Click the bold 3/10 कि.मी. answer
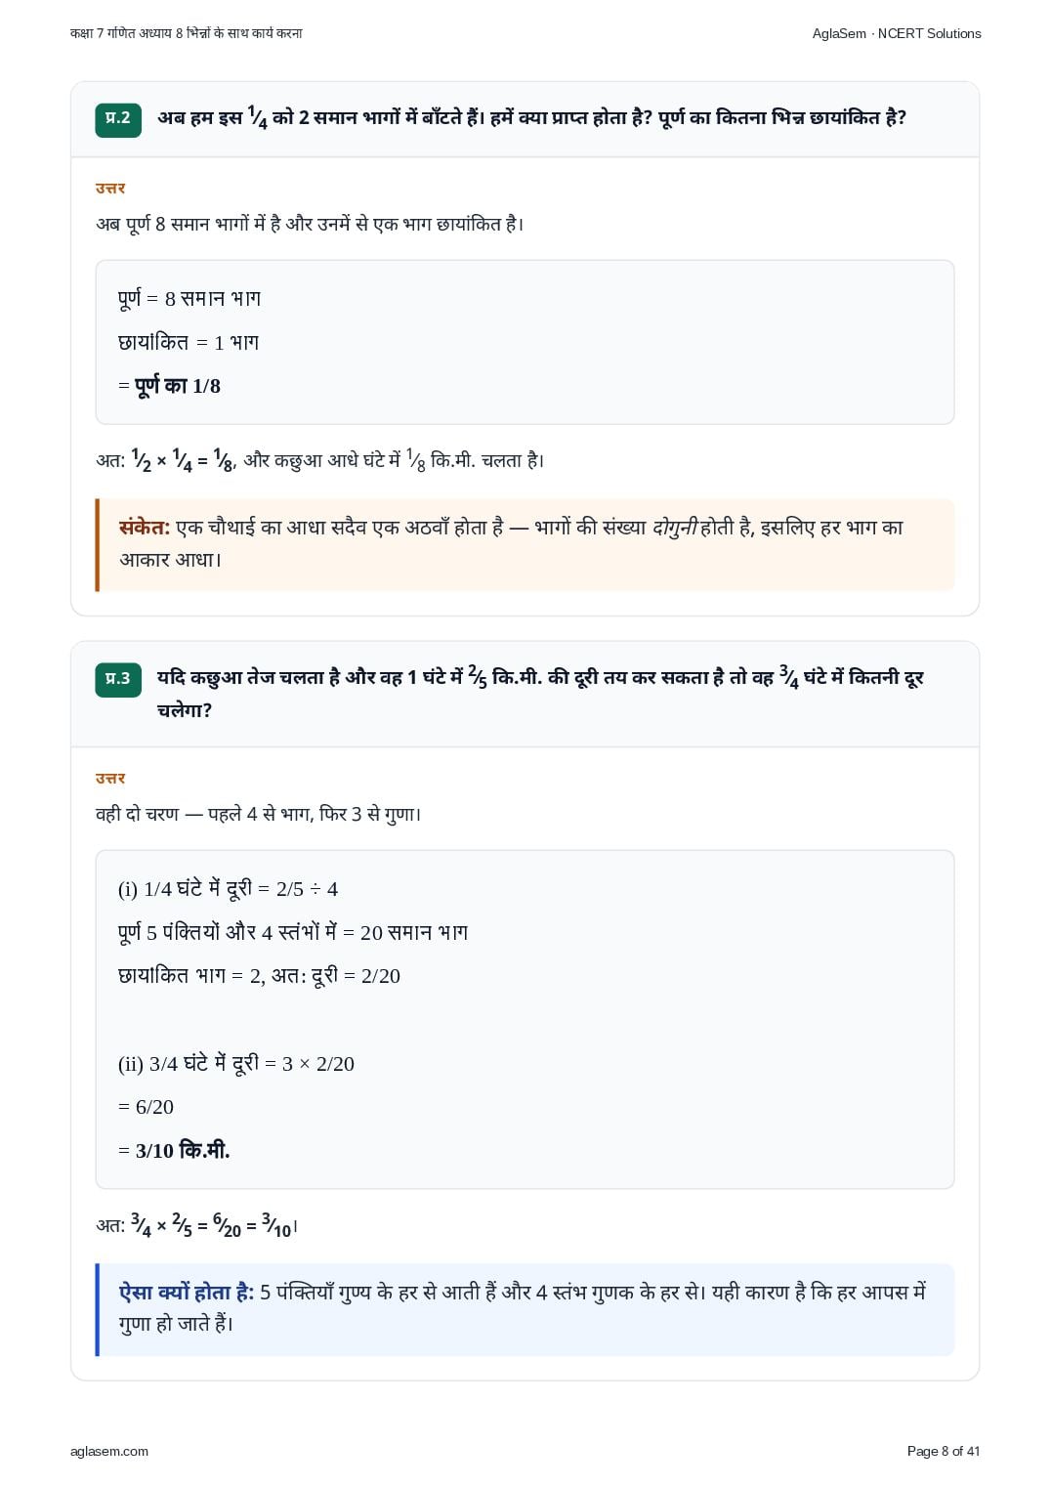The width and height of the screenshot is (1051, 1487). pos(183,1151)
